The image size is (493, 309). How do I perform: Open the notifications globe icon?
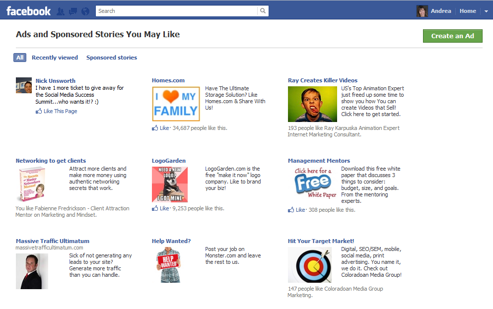click(x=85, y=11)
